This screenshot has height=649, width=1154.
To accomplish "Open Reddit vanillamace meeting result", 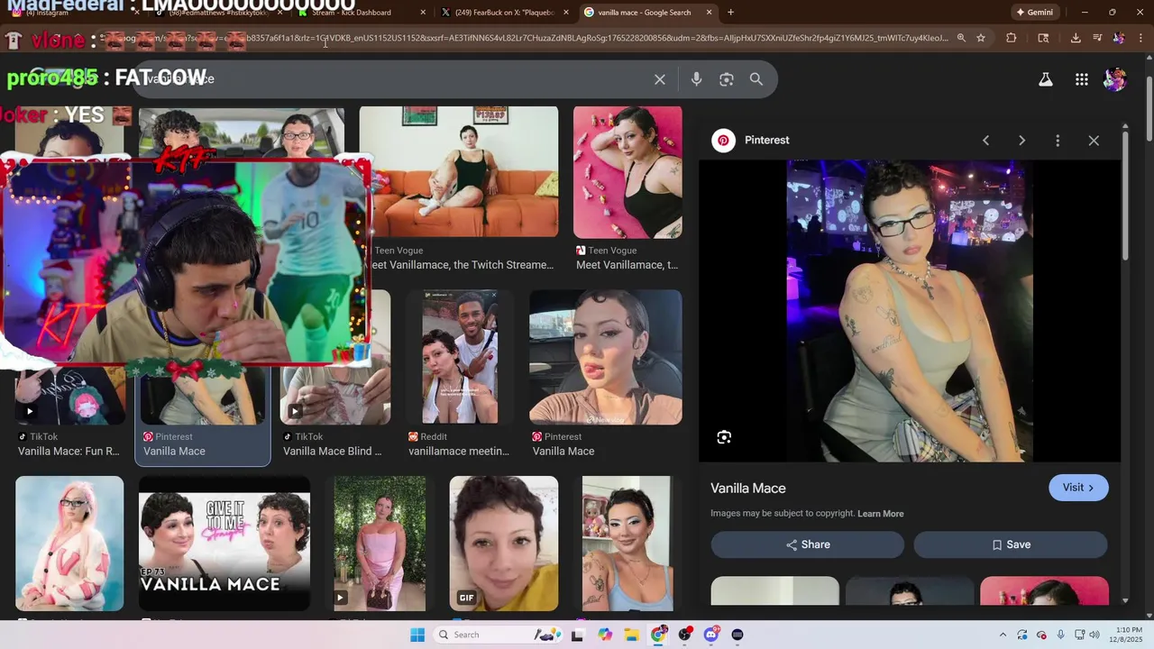I will point(460,357).
